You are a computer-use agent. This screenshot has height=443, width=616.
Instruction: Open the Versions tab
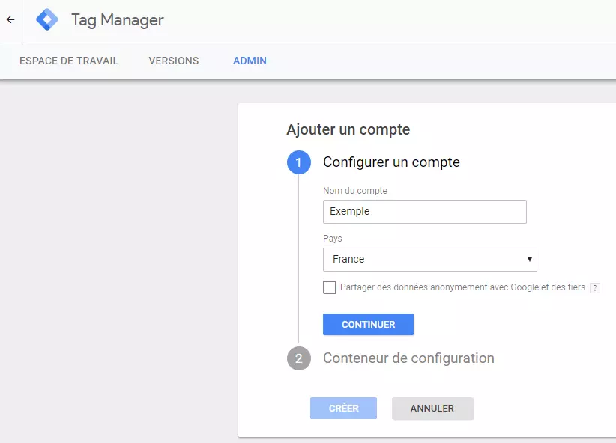174,61
